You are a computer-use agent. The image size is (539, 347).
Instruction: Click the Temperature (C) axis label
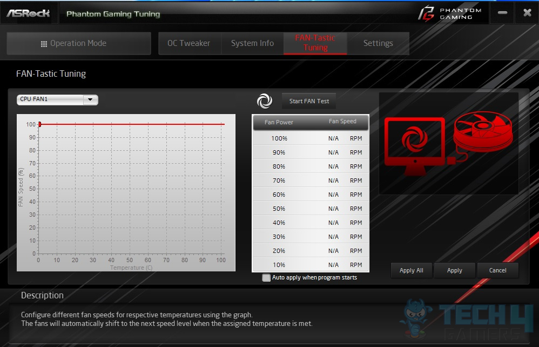tap(131, 268)
